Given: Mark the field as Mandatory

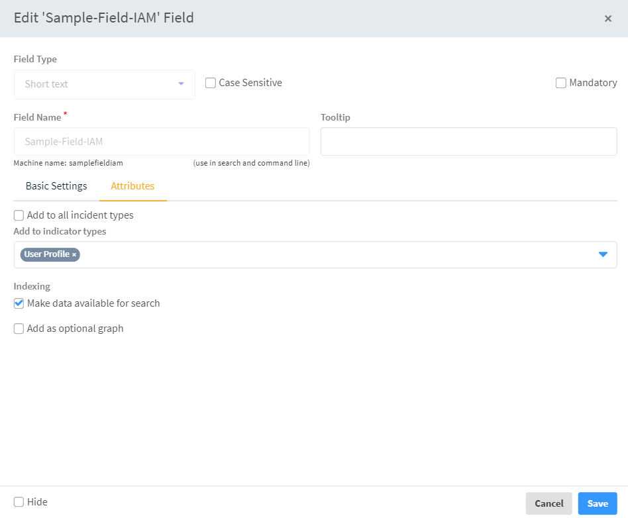Looking at the screenshot, I should [560, 82].
